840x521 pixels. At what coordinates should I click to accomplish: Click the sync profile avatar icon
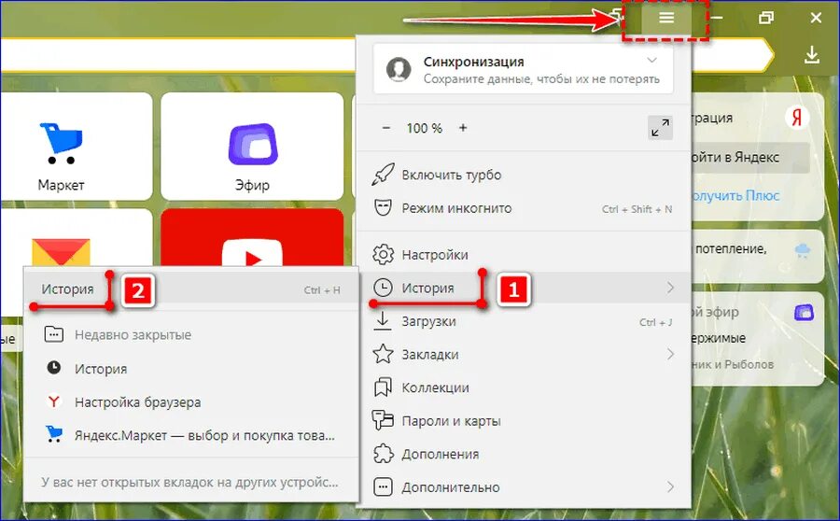[399, 69]
